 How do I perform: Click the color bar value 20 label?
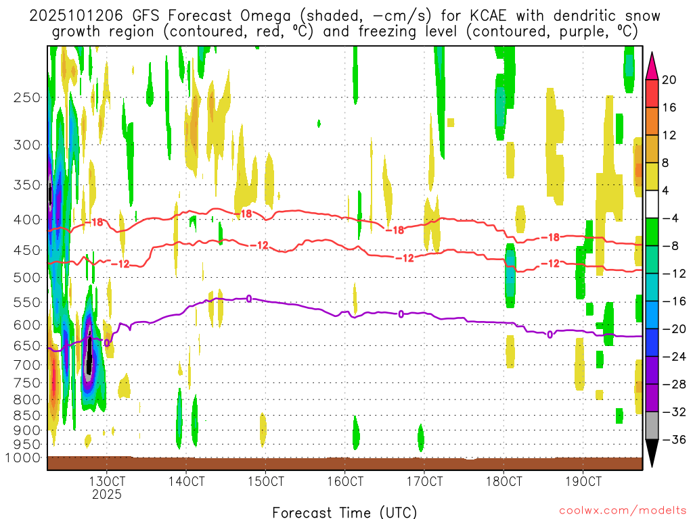[x=669, y=80]
